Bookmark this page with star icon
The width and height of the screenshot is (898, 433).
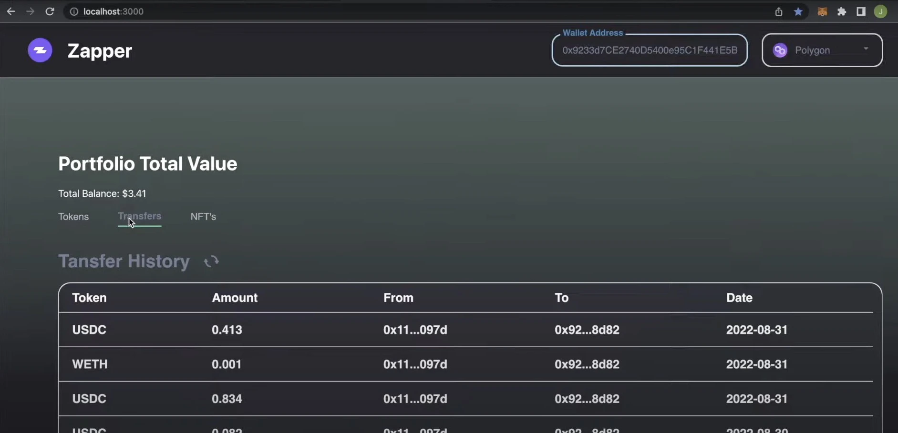pos(798,11)
